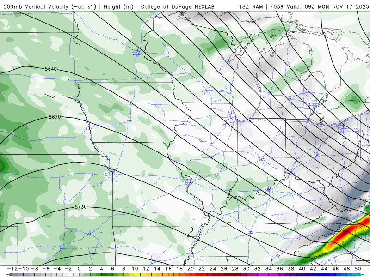Click the 22 value on color scale

[x=202, y=269]
